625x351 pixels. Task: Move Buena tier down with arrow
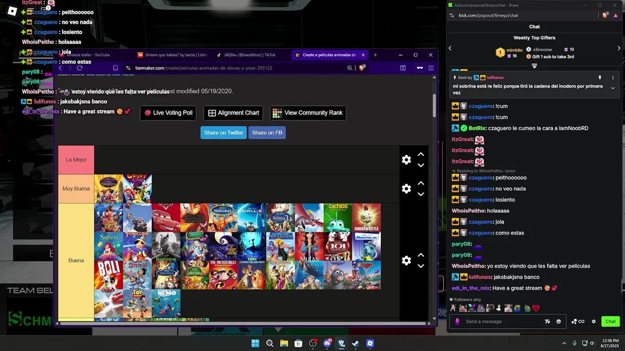421,266
